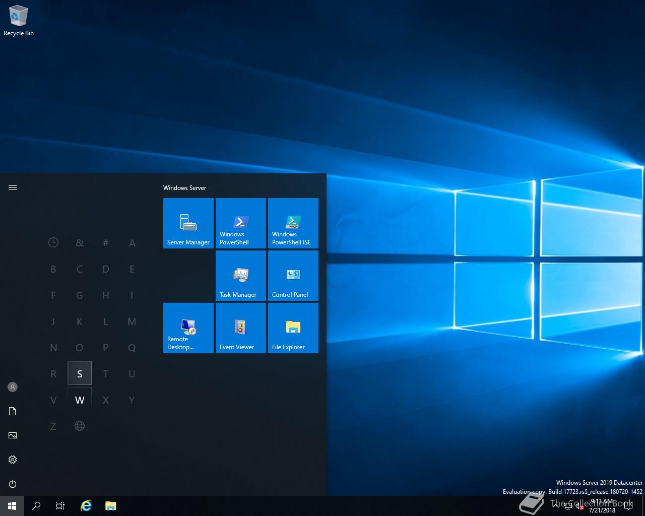Image resolution: width=645 pixels, height=516 pixels.
Task: Open Task Manager tile
Action: [241, 276]
